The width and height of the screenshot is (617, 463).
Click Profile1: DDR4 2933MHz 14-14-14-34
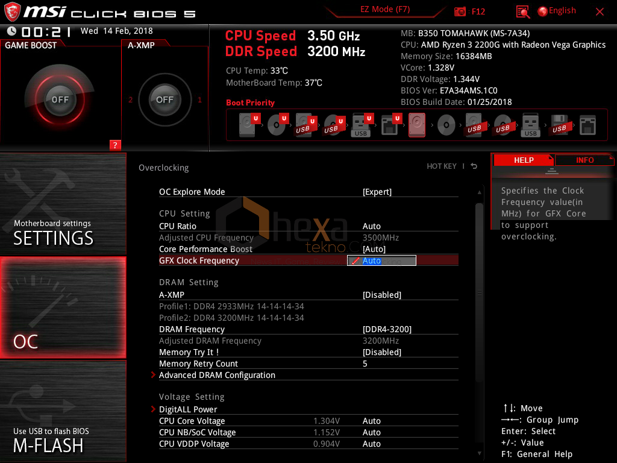[231, 306]
